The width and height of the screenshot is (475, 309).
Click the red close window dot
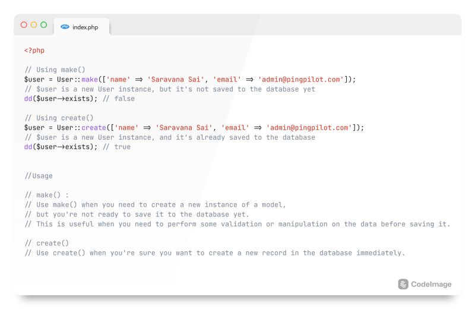click(x=24, y=25)
